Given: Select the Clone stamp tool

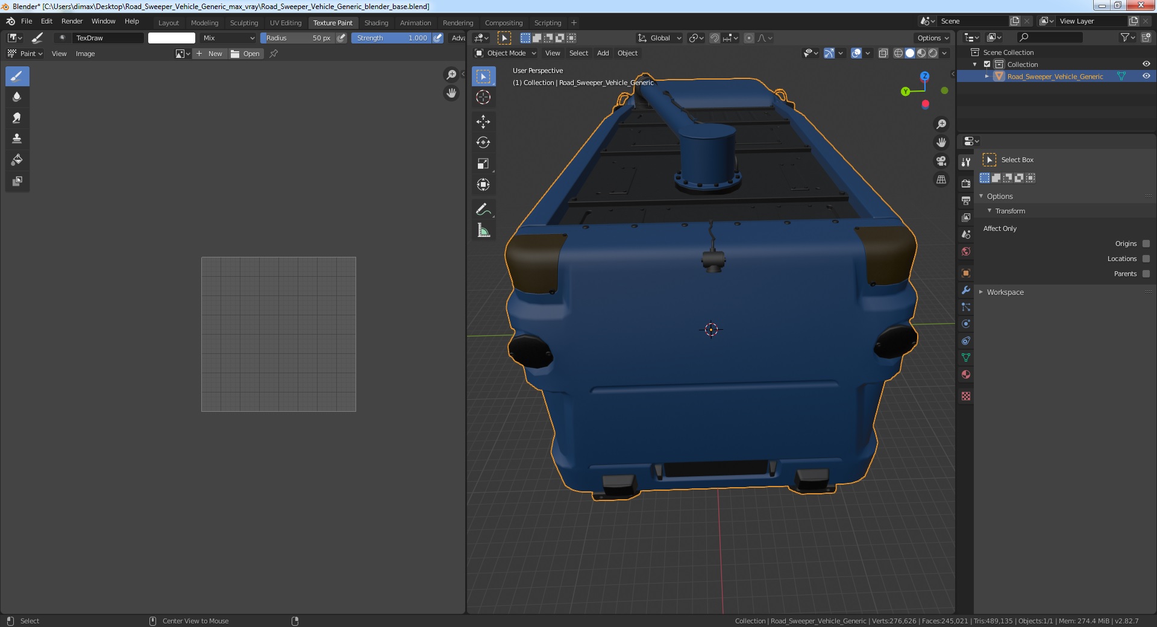Looking at the screenshot, I should tap(17, 139).
